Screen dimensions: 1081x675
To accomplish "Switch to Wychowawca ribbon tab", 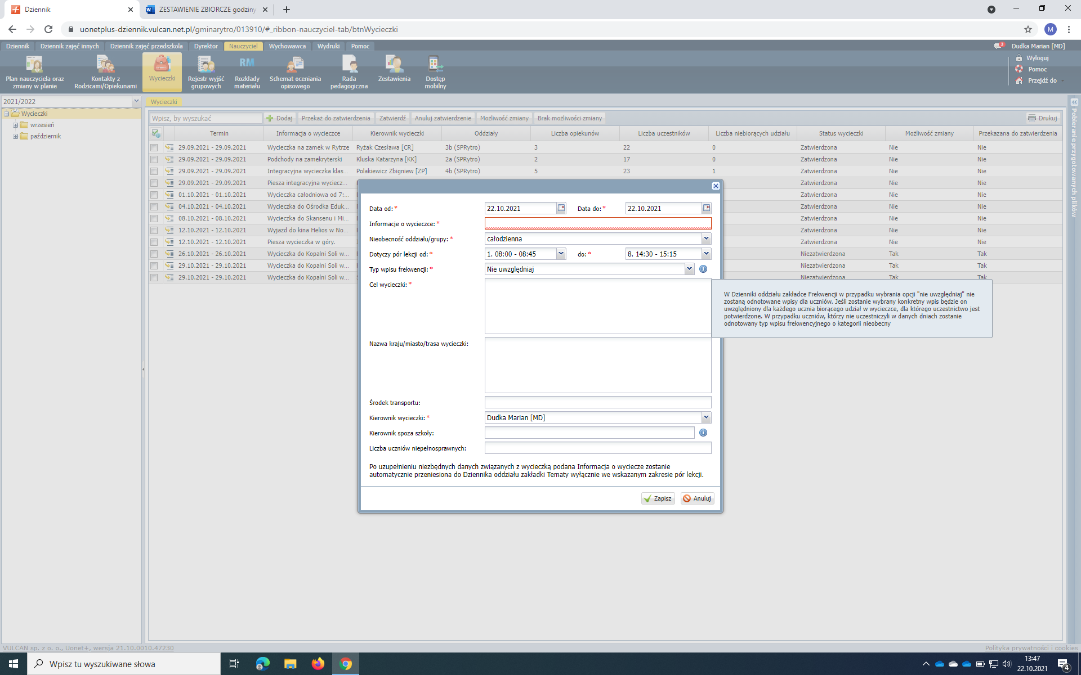I will point(287,46).
